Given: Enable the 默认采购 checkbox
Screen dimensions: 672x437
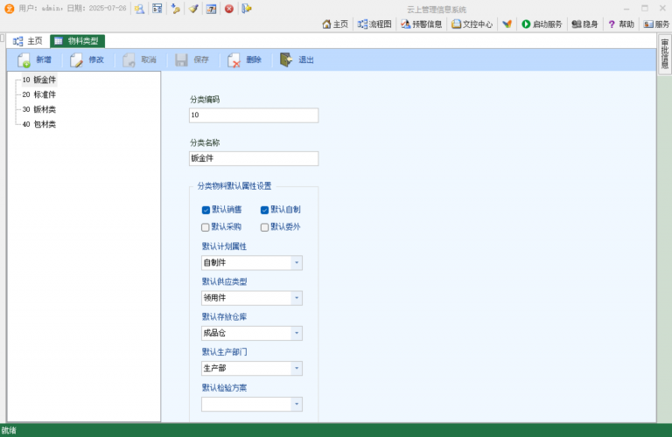Looking at the screenshot, I should [206, 227].
